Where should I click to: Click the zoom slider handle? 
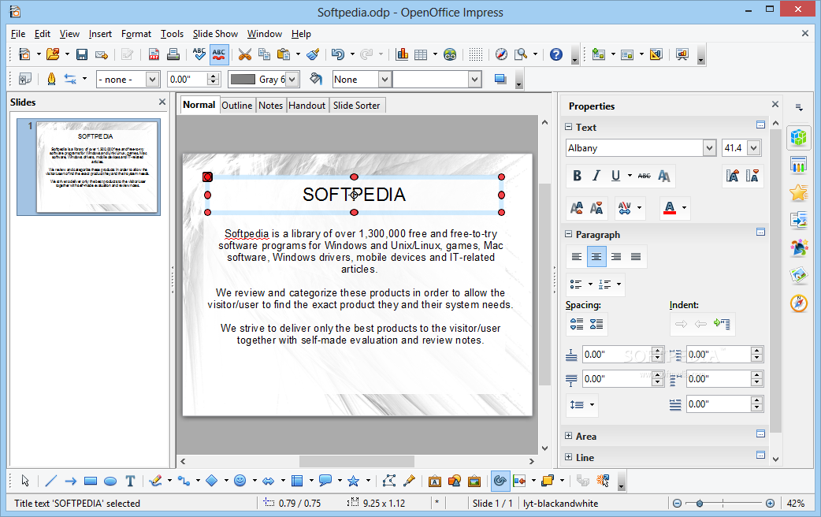699,504
